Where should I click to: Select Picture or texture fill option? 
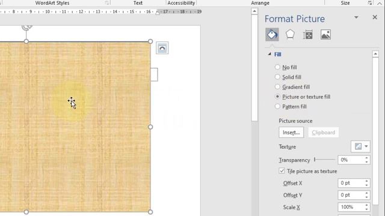[x=277, y=97]
